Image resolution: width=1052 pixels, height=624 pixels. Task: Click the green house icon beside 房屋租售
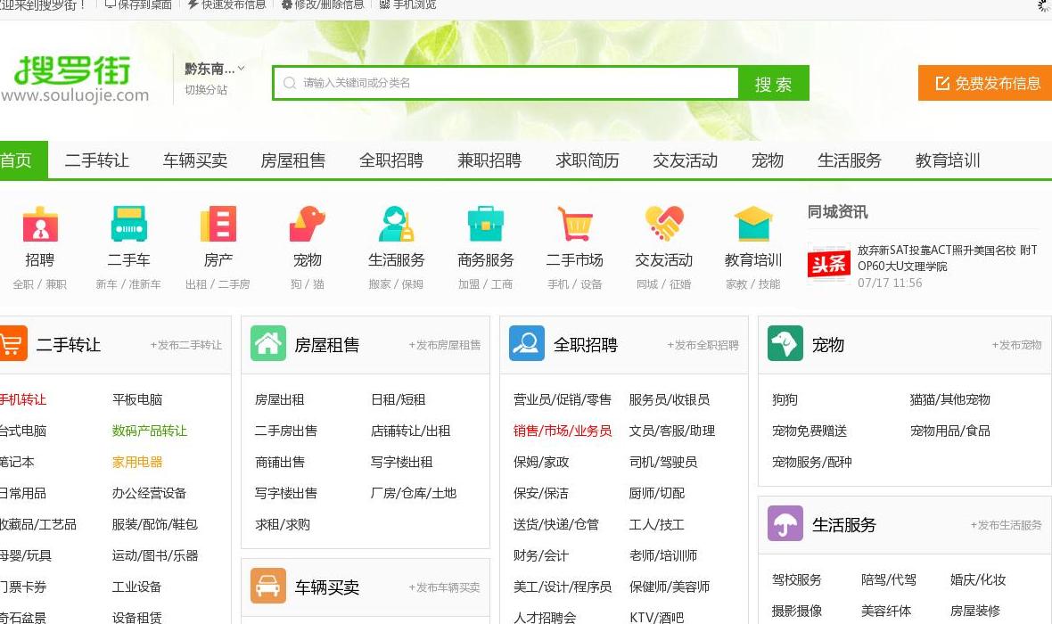coord(267,343)
